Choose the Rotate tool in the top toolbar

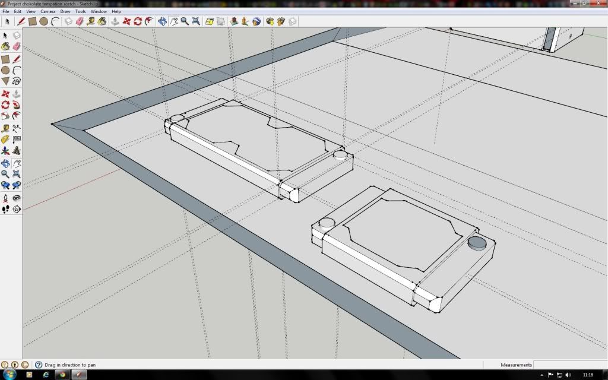coord(138,21)
